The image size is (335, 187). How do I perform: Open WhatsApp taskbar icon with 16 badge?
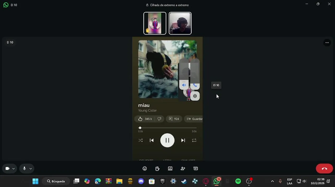[217, 181]
